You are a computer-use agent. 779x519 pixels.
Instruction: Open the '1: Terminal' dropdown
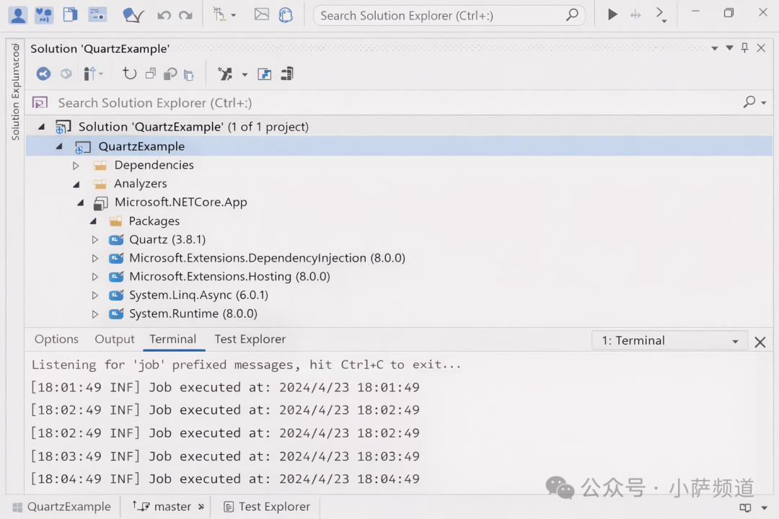[x=669, y=341]
